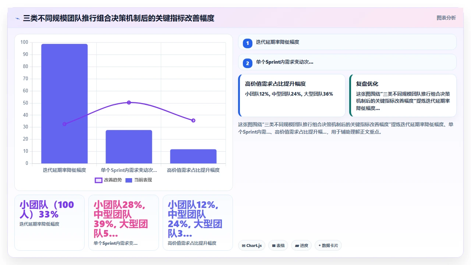The image size is (471, 265).
Task: Click the icon in the 进度 tag
Action: [x=297, y=245]
